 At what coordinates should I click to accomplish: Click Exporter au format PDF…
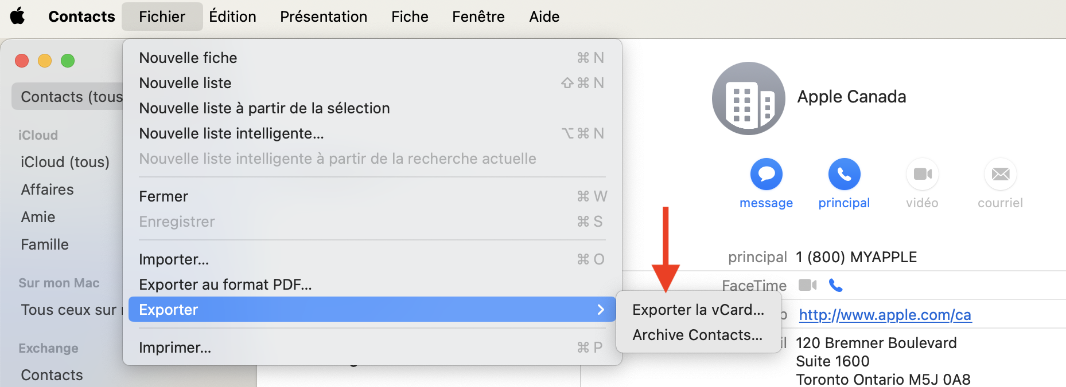click(x=225, y=285)
